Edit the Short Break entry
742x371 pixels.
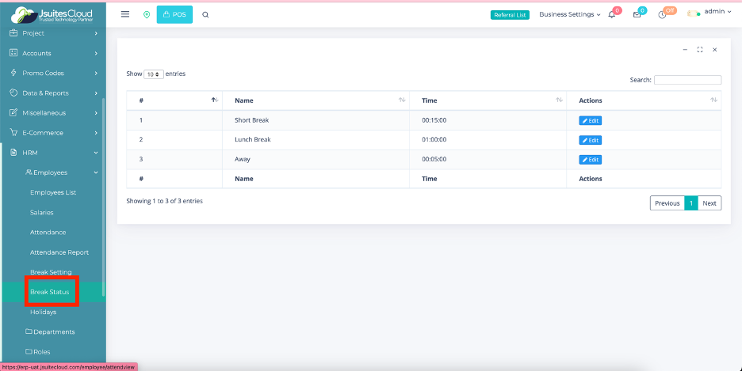coord(590,120)
